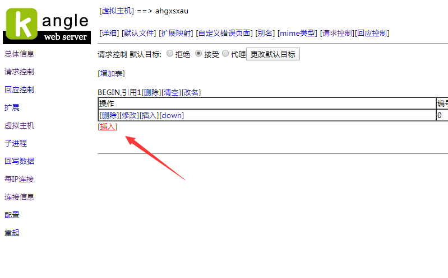Image resolution: width=448 pixels, height=278 pixels.
Task: Open the 默认文件 tab link
Action: click(138, 33)
